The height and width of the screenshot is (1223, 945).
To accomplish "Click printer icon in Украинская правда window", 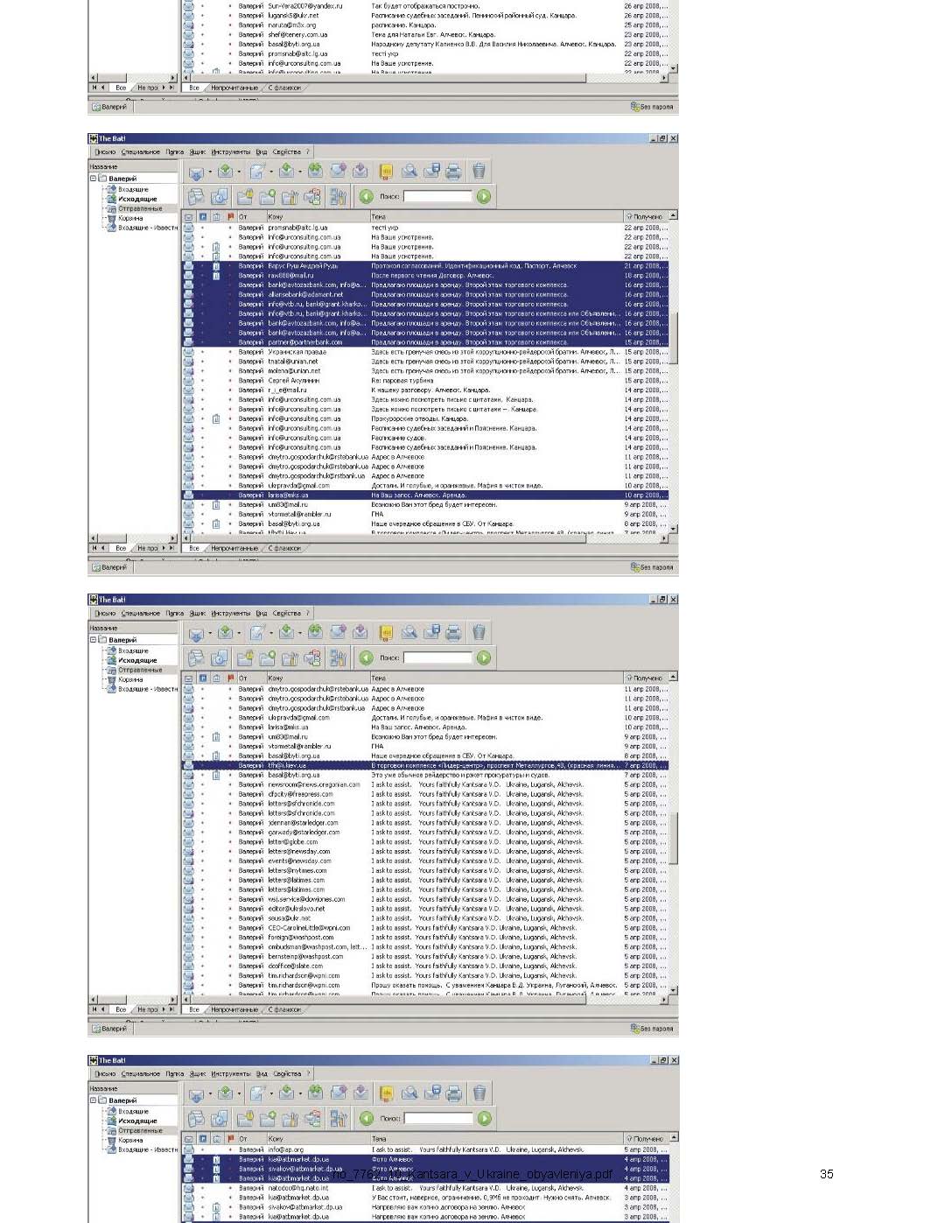I will (453, 172).
